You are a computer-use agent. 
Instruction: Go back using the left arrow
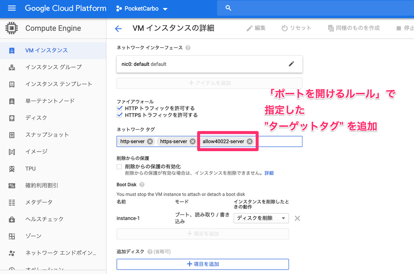(x=118, y=29)
